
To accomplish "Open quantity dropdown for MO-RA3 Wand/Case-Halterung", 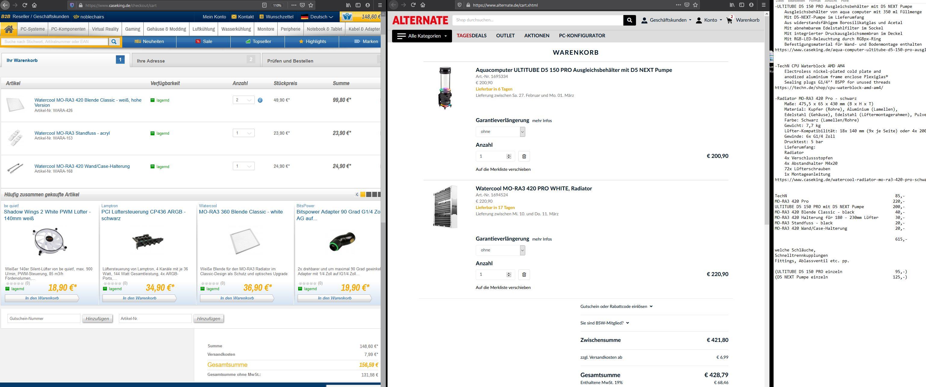I will [x=243, y=166].
